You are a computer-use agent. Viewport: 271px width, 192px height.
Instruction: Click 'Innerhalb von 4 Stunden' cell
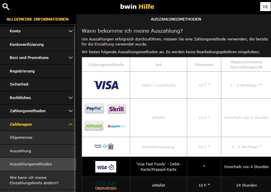click(x=246, y=167)
